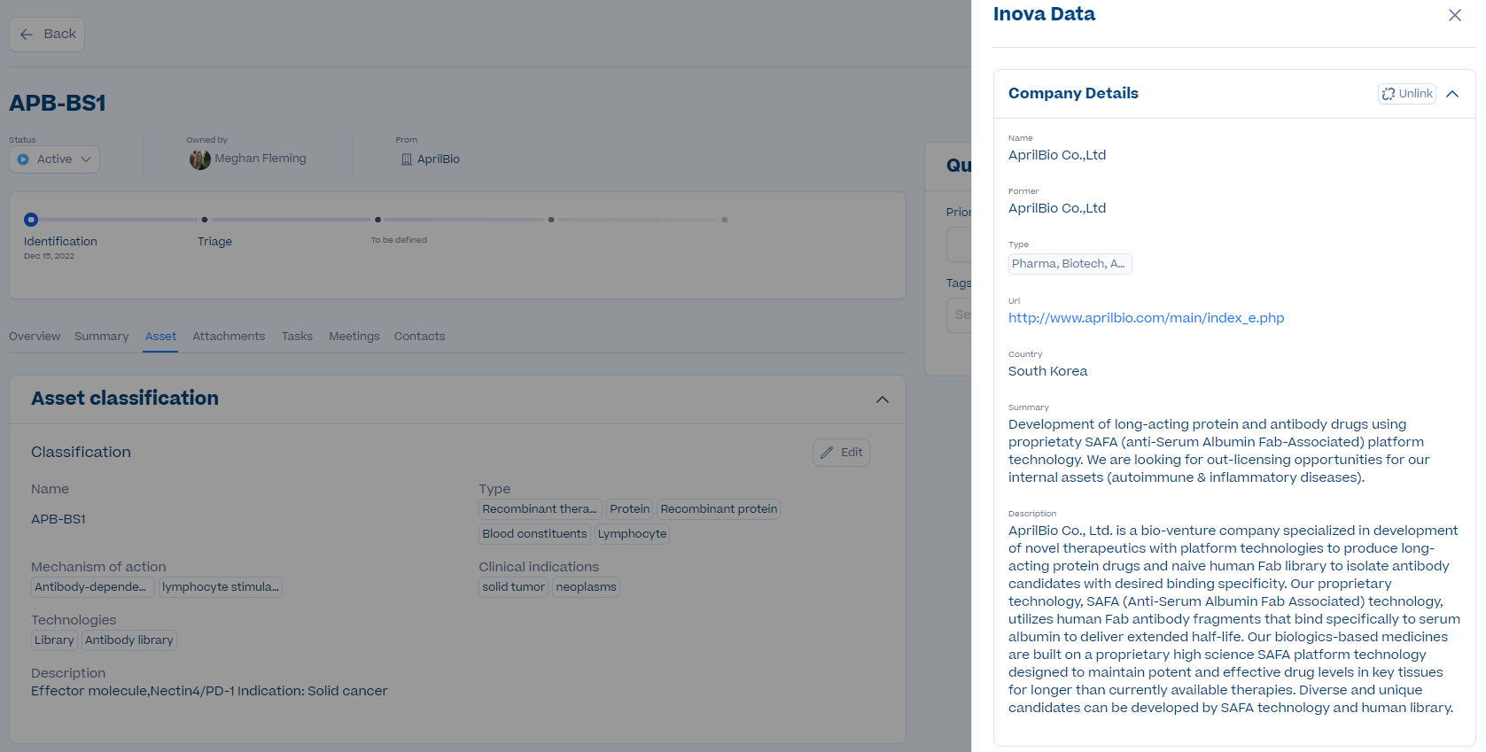The image size is (1486, 752).
Task: Click the Recombinant protein tag
Action: (719, 509)
